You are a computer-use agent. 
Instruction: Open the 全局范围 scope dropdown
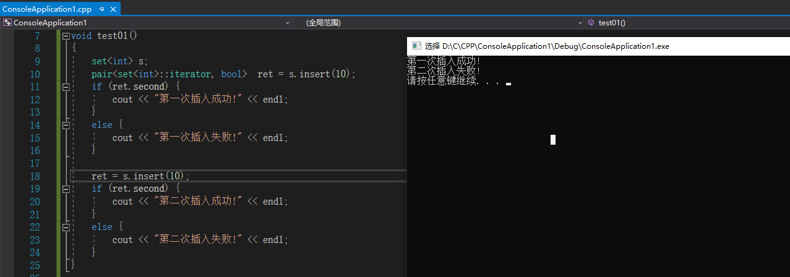[x=580, y=22]
